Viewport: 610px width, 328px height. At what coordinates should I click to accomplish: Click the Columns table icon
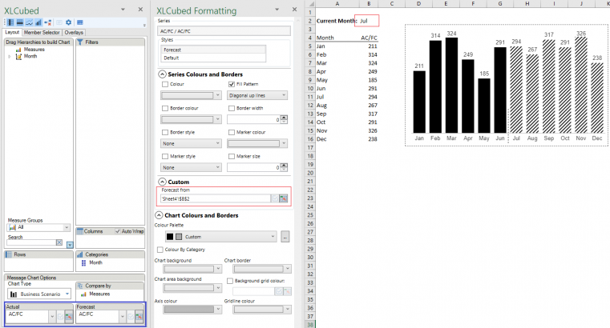coord(80,231)
